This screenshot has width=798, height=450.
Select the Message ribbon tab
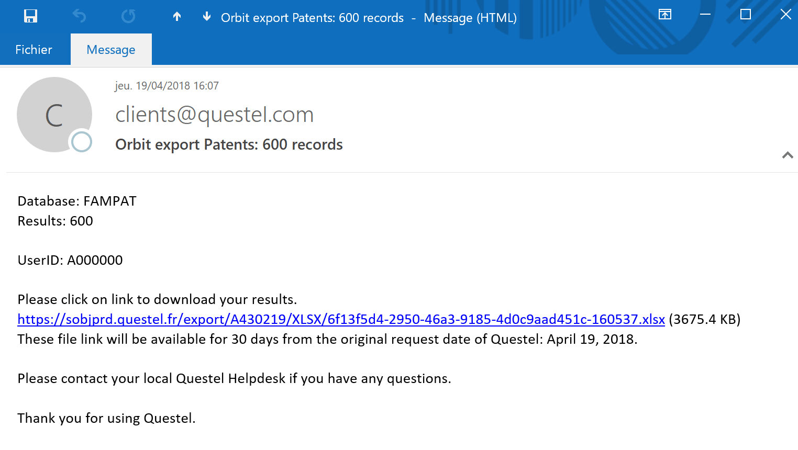111,50
